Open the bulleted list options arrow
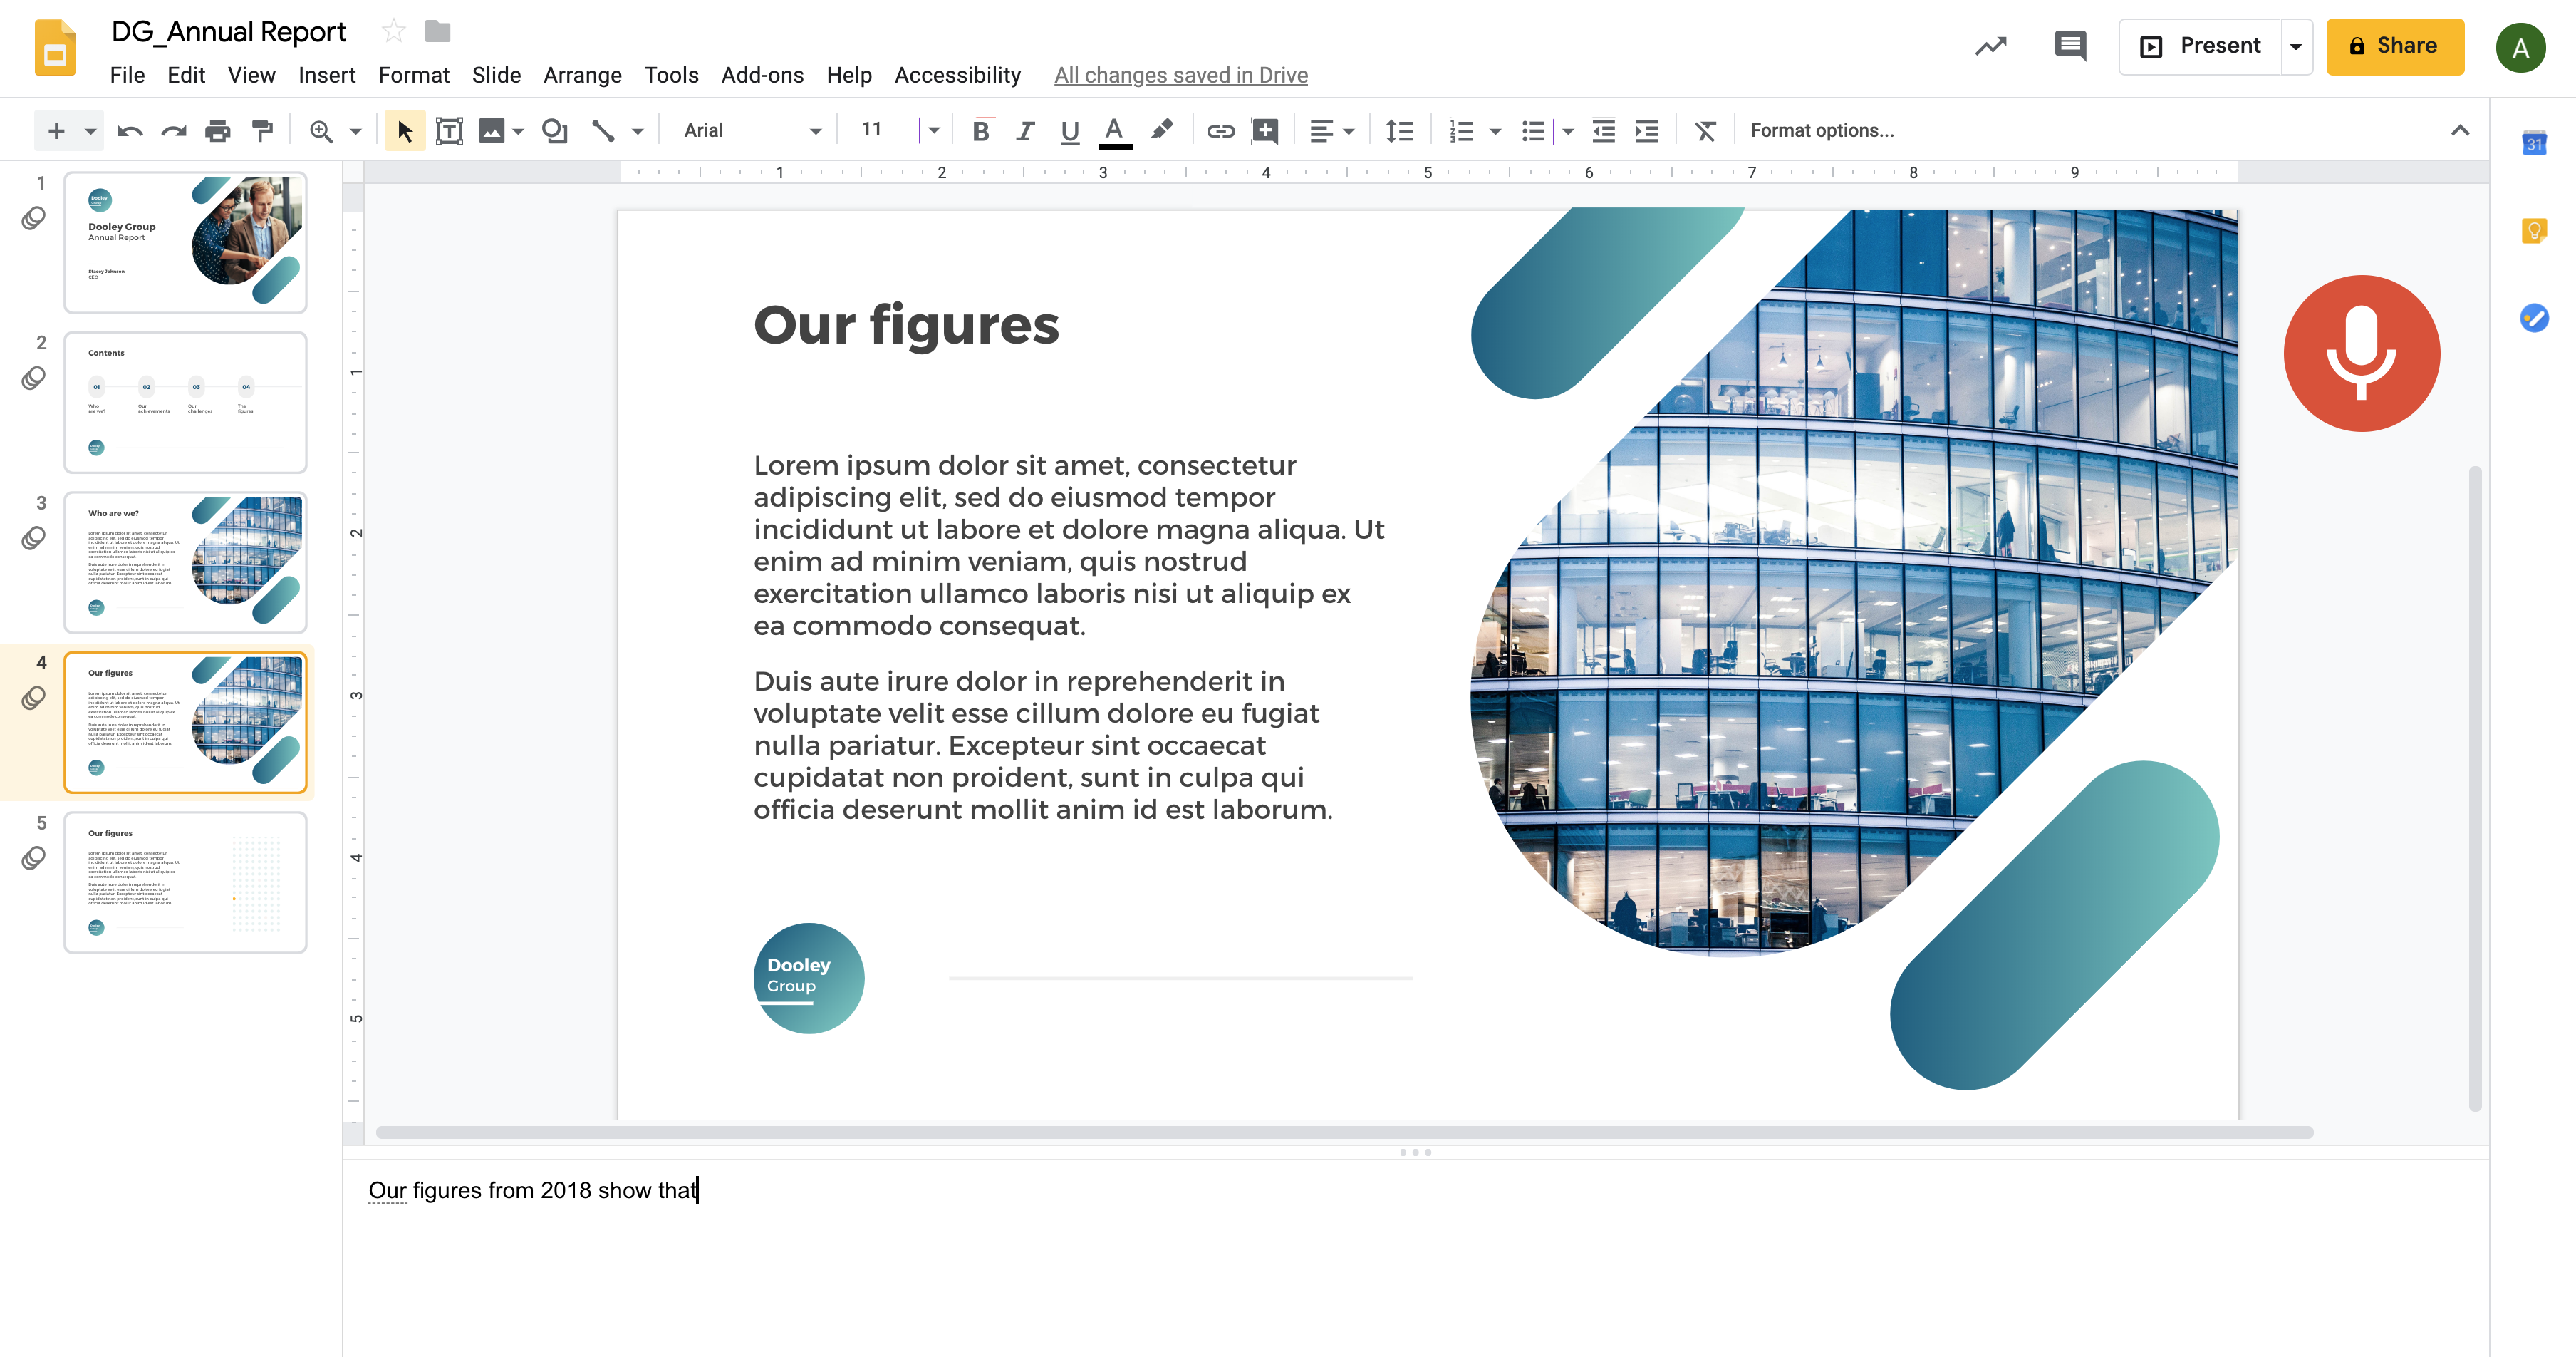 (1568, 131)
